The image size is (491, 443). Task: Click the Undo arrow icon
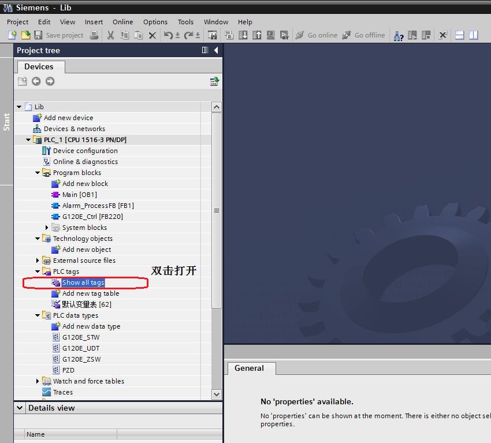click(169, 35)
